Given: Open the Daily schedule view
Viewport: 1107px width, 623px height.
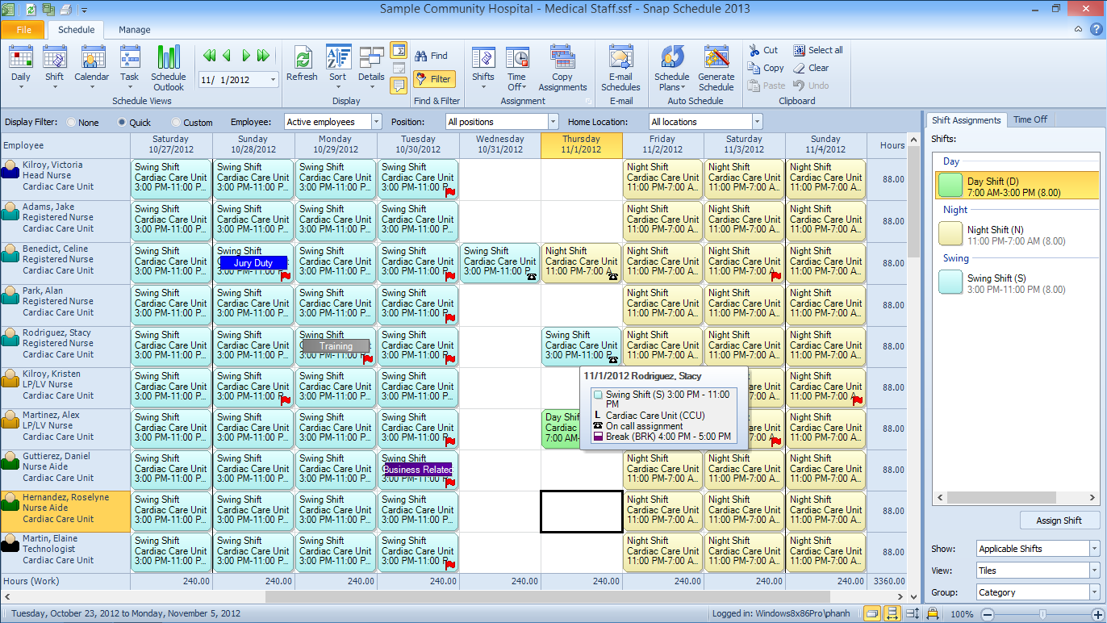Looking at the screenshot, I should 21,67.
